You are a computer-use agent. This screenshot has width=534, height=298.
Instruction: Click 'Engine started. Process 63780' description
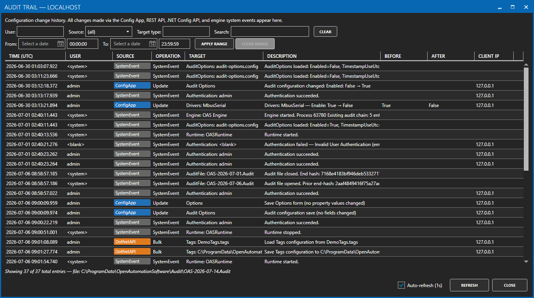tap(322, 115)
